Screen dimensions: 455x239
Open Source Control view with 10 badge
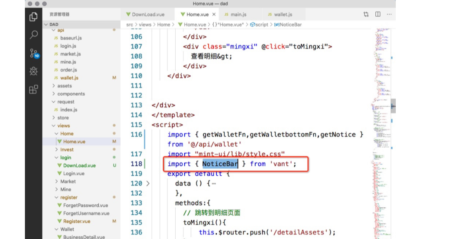[x=34, y=53]
